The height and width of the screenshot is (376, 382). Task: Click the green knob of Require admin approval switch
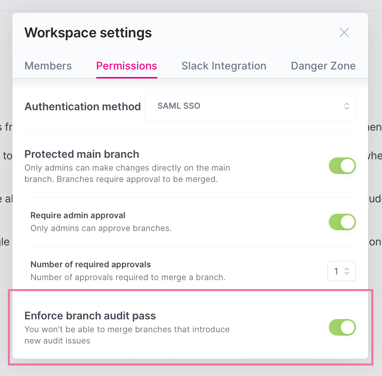coord(347,222)
